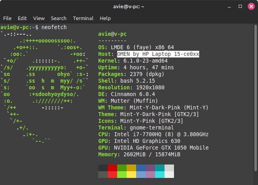Open the Help menu
This screenshot has width=258, height=185.
105,18
